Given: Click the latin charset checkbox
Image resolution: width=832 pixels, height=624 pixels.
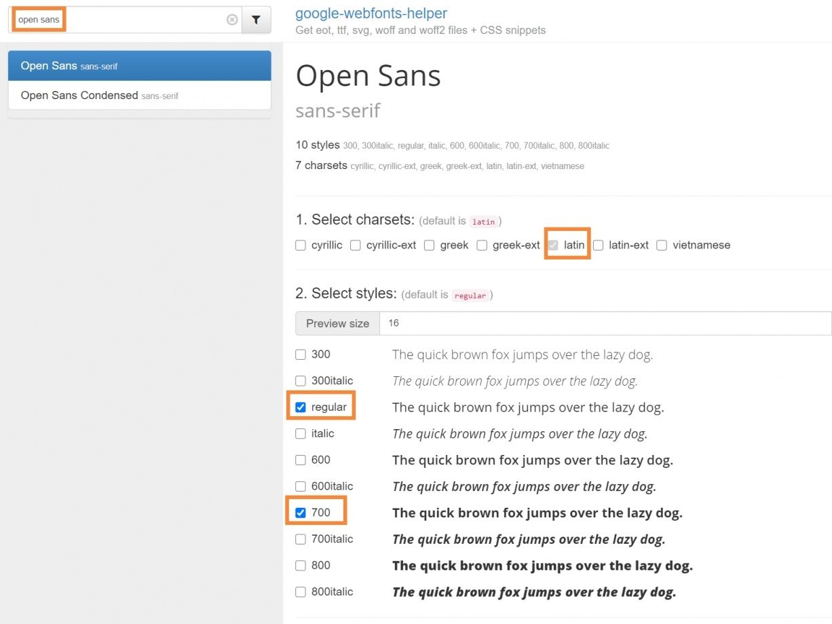Looking at the screenshot, I should pos(553,245).
